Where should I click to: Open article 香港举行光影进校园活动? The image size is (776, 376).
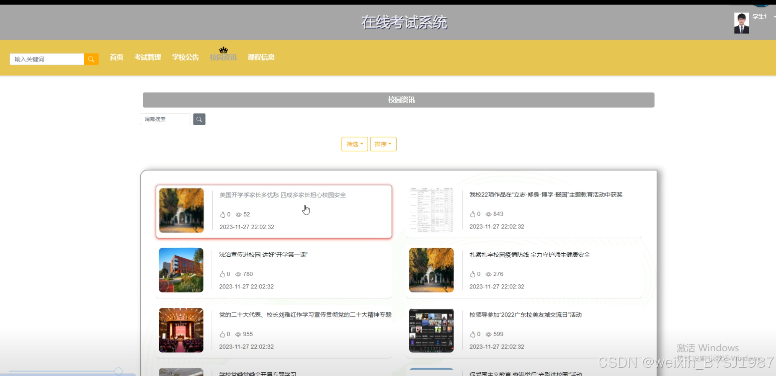point(526,373)
